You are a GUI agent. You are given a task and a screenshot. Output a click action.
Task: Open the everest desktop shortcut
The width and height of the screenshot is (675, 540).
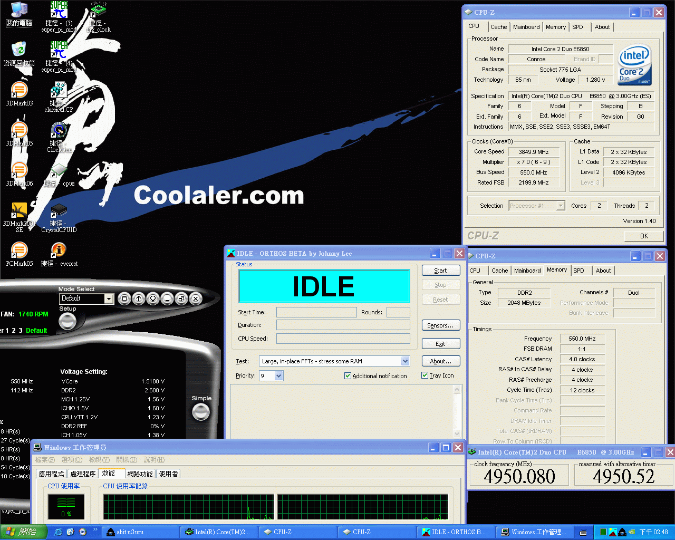[x=59, y=254]
